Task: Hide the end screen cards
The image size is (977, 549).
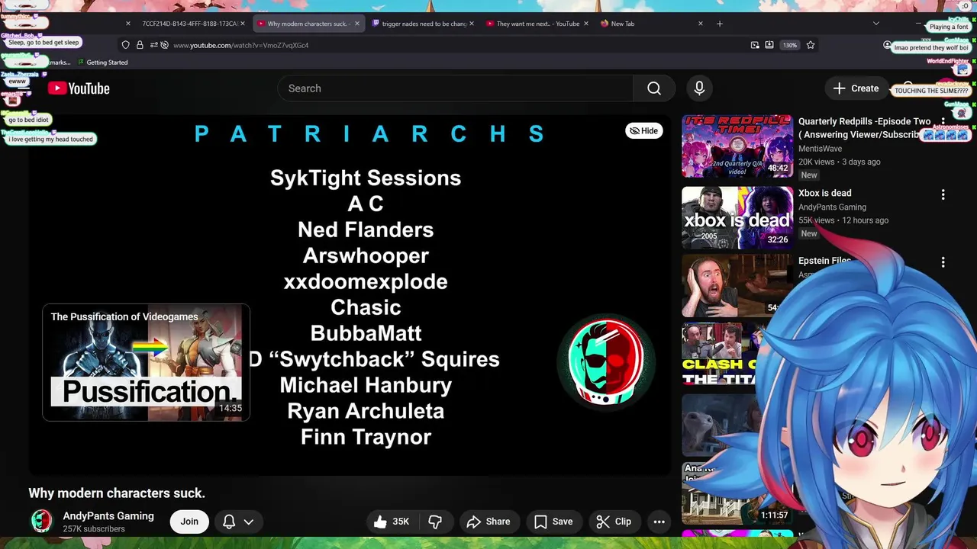Action: [643, 130]
